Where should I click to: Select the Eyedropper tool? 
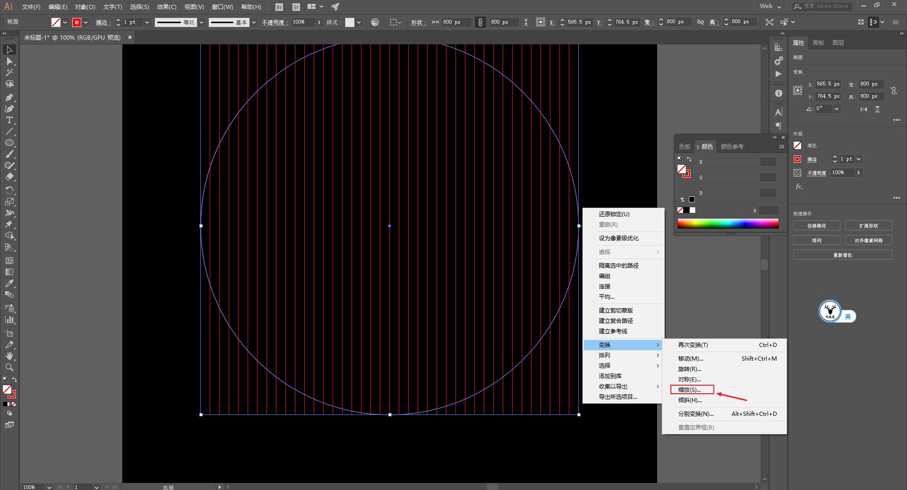point(9,283)
